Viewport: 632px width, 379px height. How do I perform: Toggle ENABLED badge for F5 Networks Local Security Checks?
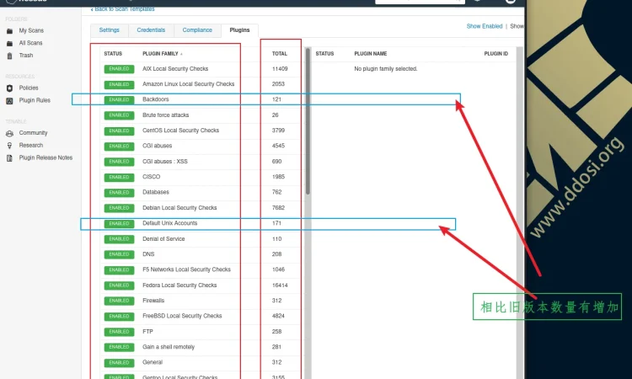tap(119, 270)
